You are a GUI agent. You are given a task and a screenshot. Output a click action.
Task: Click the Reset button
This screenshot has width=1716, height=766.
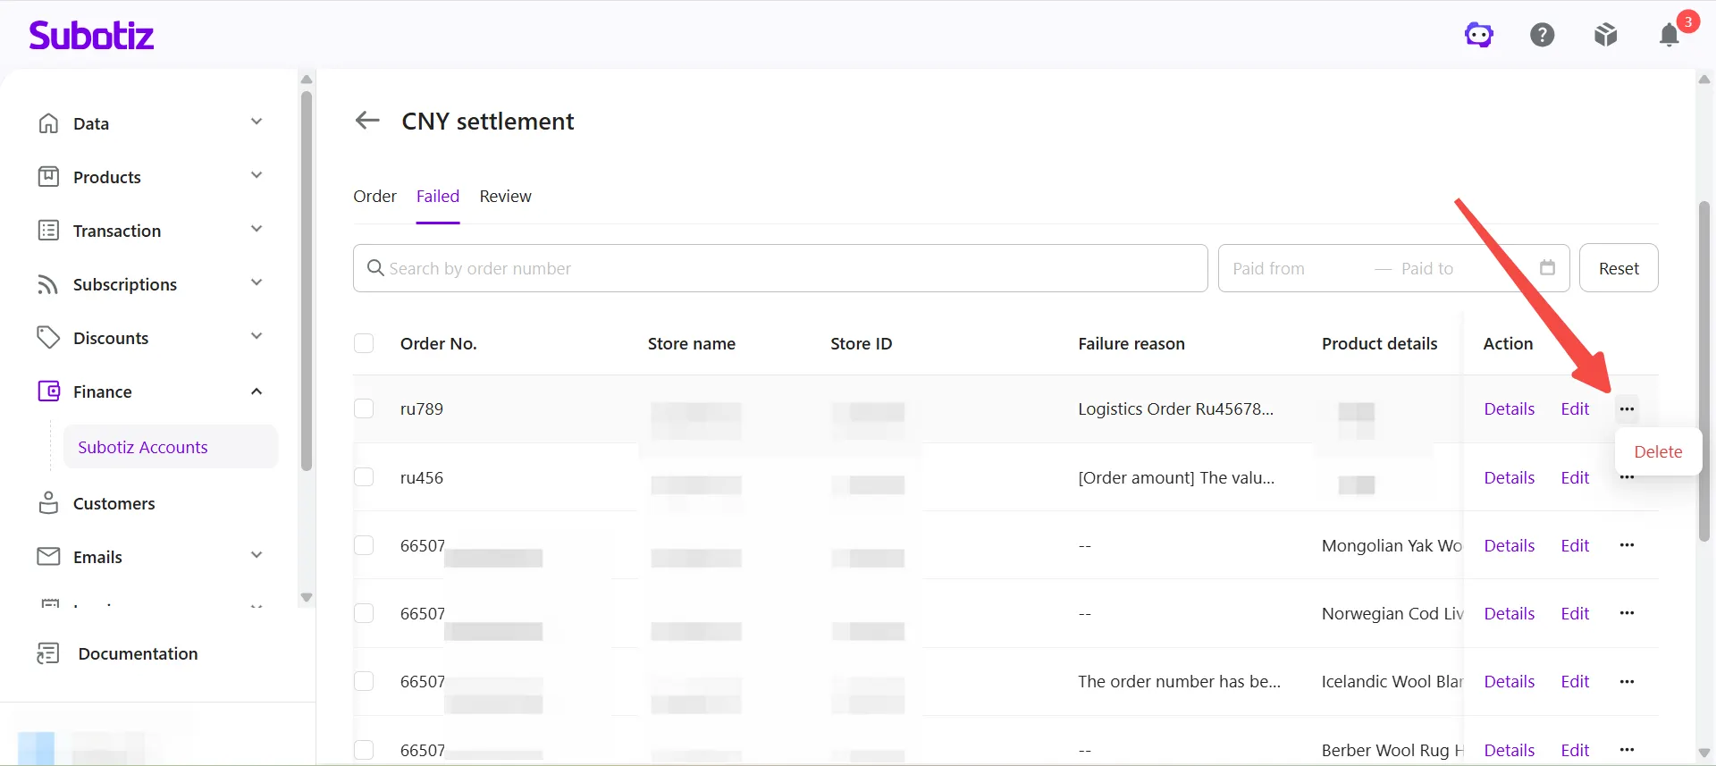click(x=1619, y=268)
